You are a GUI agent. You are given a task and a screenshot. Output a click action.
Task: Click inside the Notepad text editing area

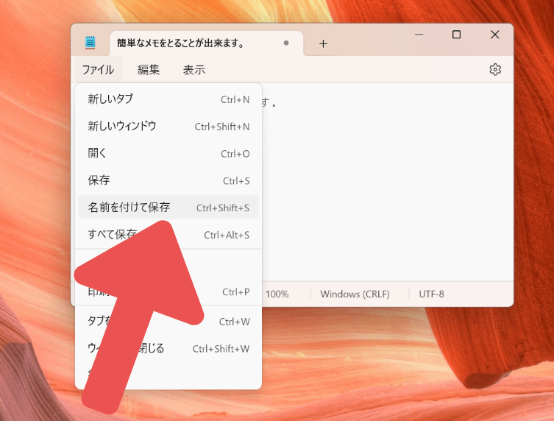click(x=387, y=182)
